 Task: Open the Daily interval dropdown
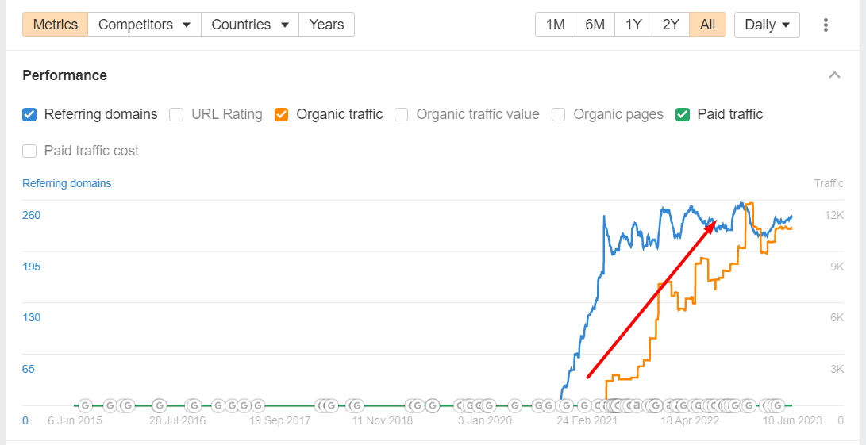click(x=767, y=25)
